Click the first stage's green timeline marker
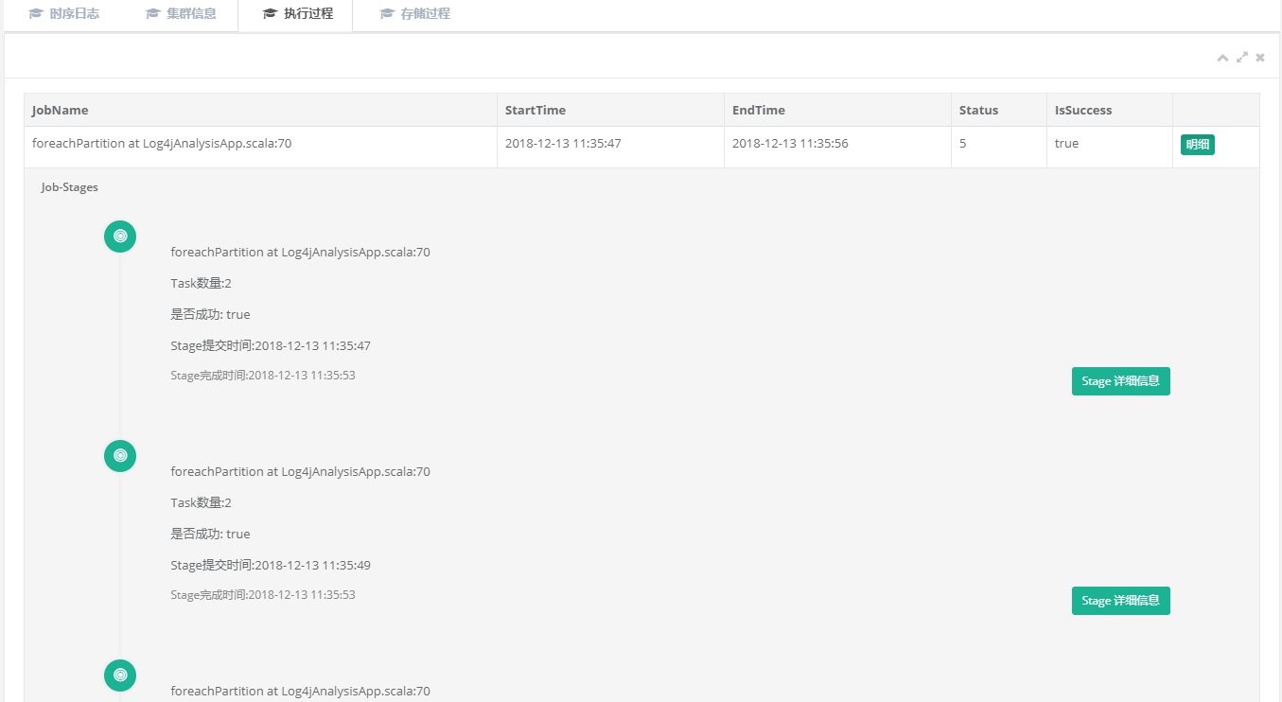Viewport: 1282px width, 702px height. [x=120, y=237]
